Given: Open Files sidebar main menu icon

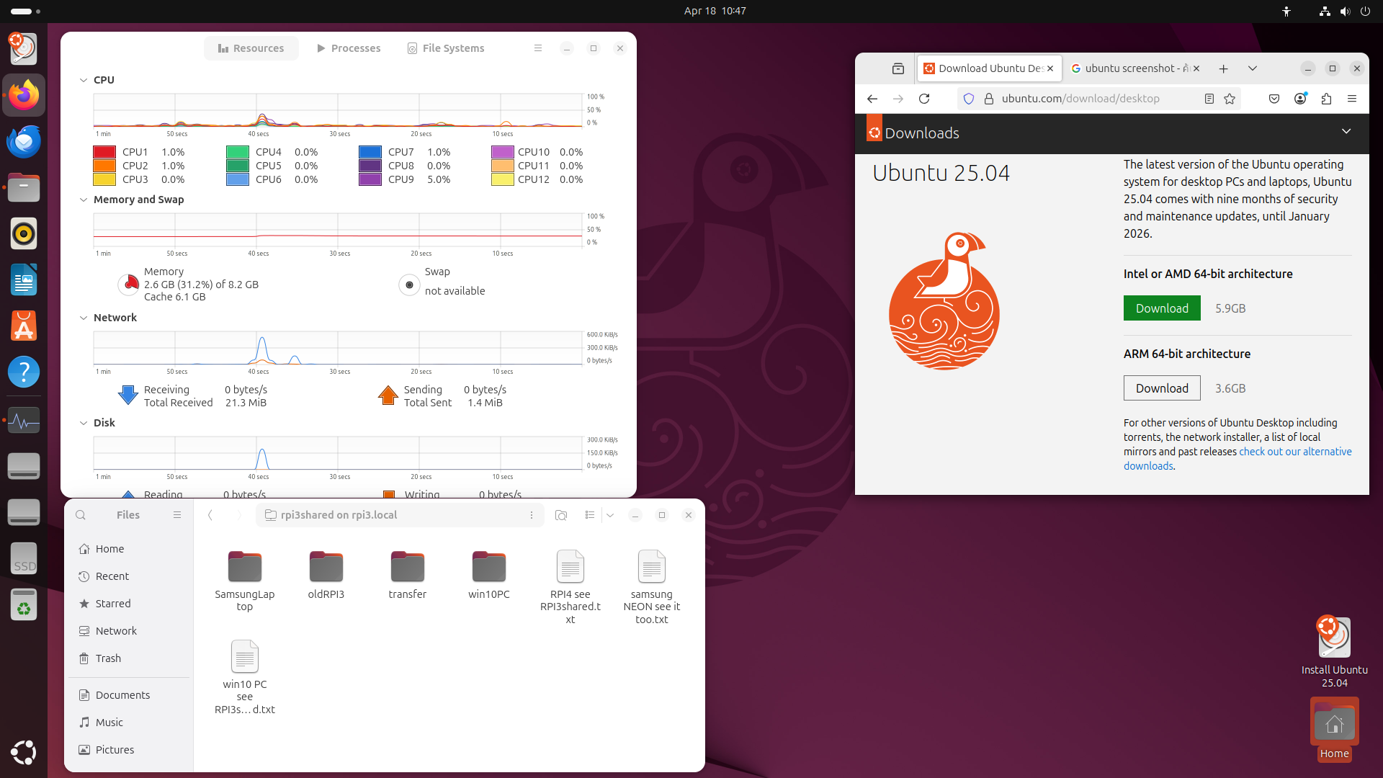Looking at the screenshot, I should [x=177, y=515].
